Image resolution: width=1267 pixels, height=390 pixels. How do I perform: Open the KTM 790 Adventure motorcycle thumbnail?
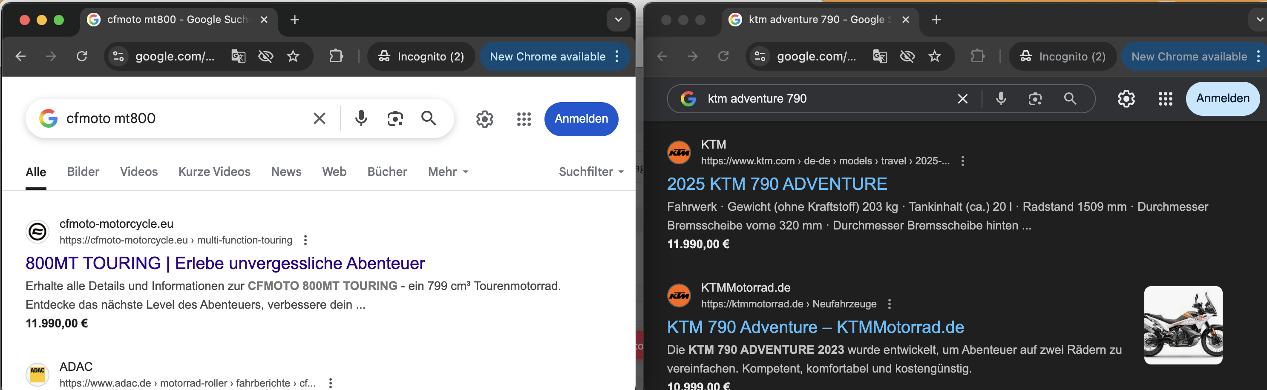coord(1183,325)
